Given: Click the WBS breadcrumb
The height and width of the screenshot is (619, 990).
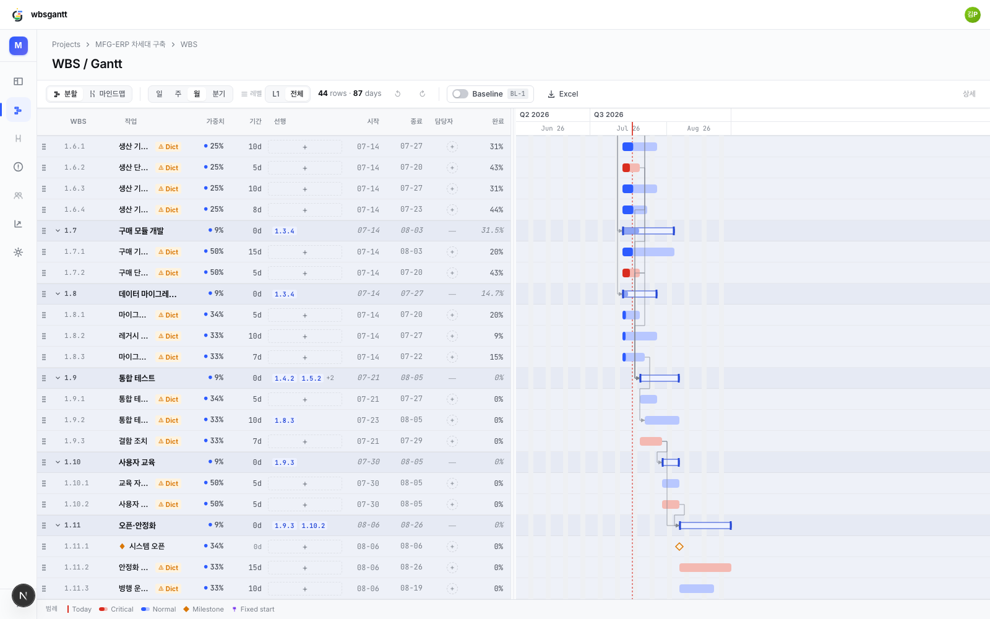Looking at the screenshot, I should tap(189, 45).
